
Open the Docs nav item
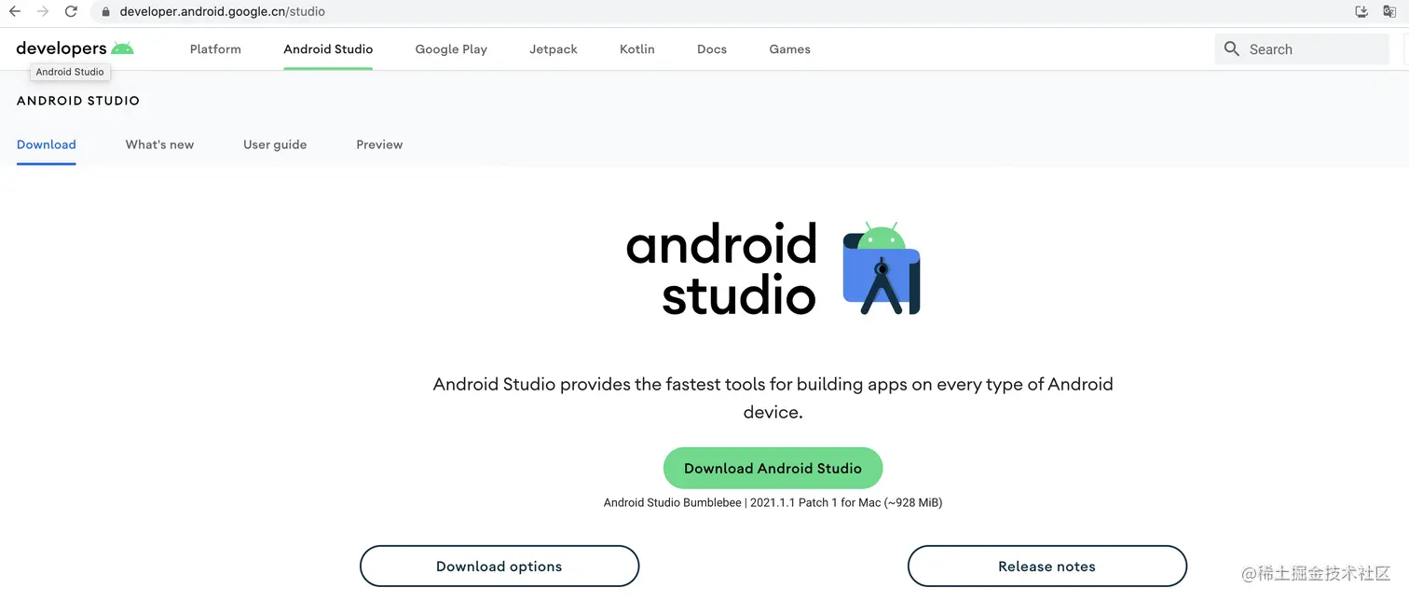712,49
